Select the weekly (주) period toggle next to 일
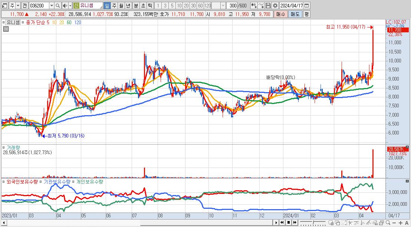411x227 pixels. pyautogui.click(x=114, y=6)
